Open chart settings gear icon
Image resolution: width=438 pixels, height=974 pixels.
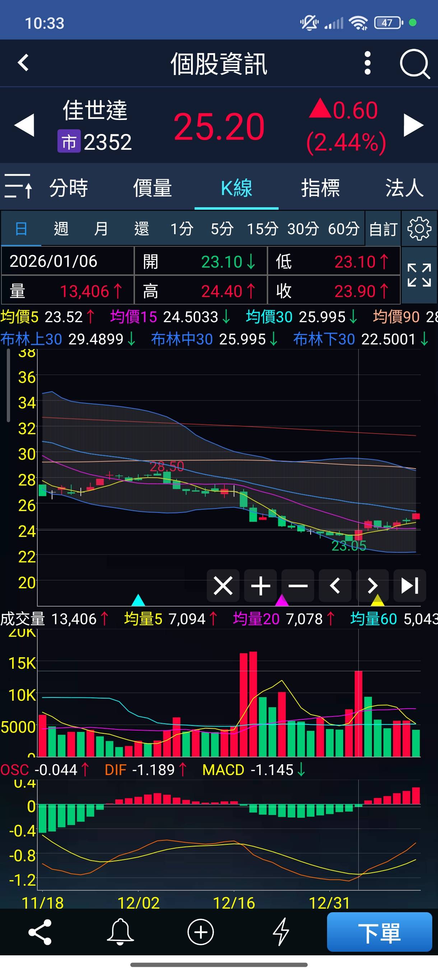click(x=419, y=229)
